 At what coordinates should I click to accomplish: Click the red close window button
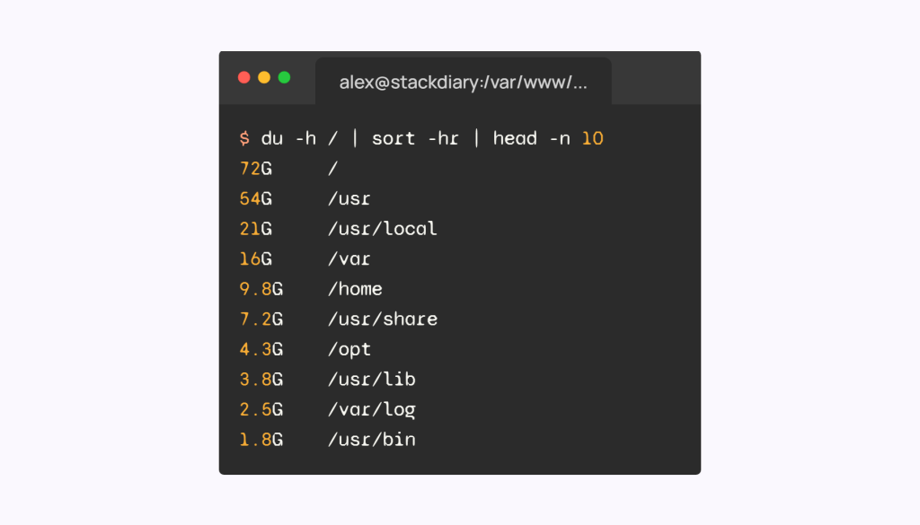point(244,77)
